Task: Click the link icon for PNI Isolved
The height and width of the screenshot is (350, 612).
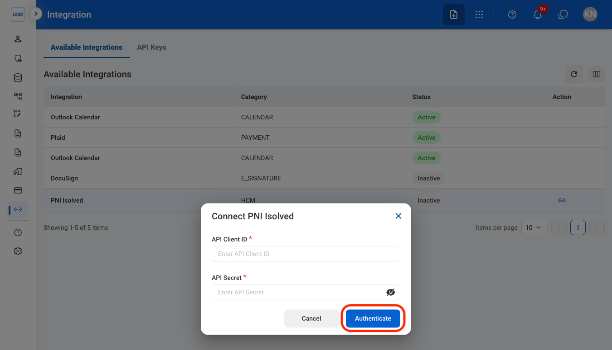Action: pos(562,200)
